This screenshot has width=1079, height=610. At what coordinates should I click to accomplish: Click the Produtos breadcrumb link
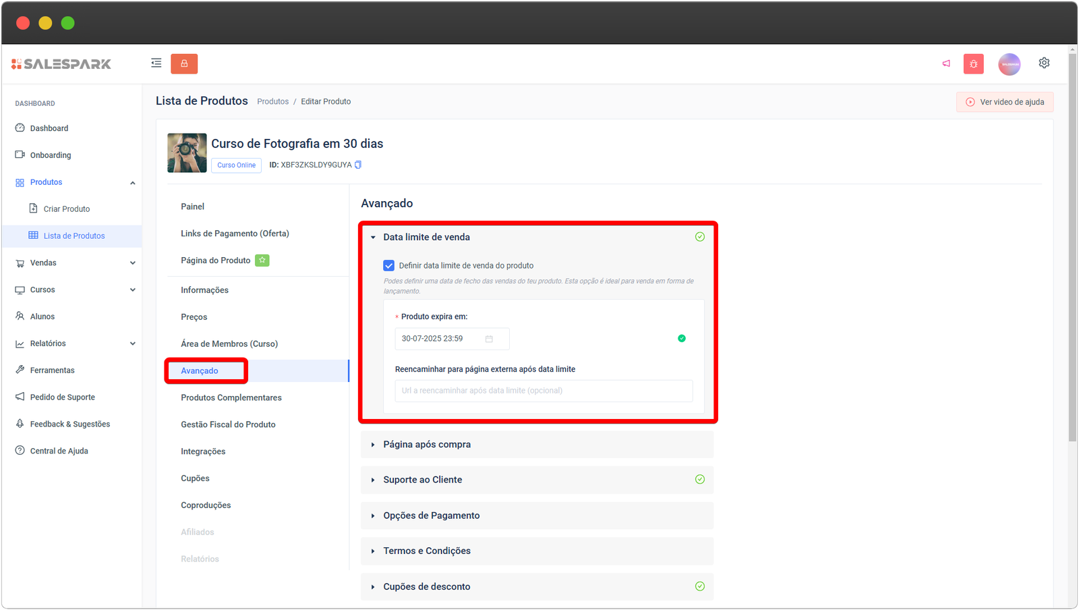point(272,101)
